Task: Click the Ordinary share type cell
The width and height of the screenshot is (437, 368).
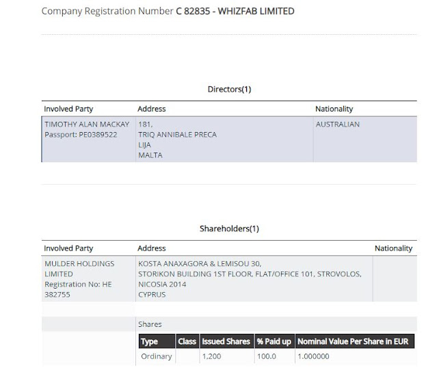Action: (x=155, y=356)
